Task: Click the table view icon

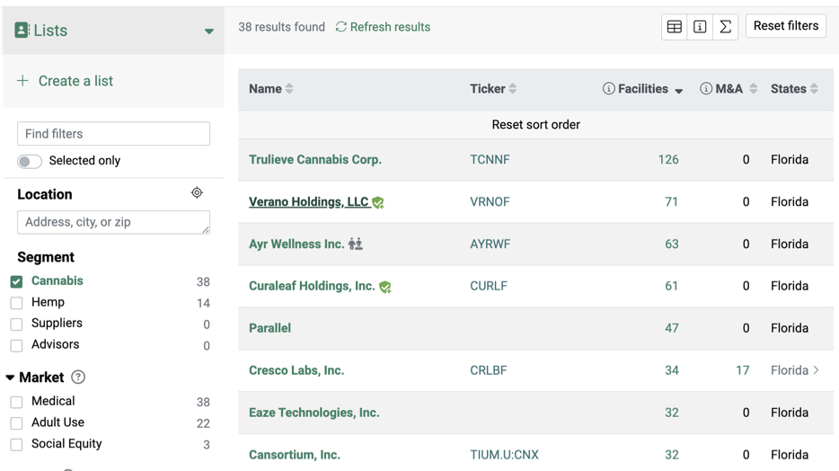Action: pos(675,27)
